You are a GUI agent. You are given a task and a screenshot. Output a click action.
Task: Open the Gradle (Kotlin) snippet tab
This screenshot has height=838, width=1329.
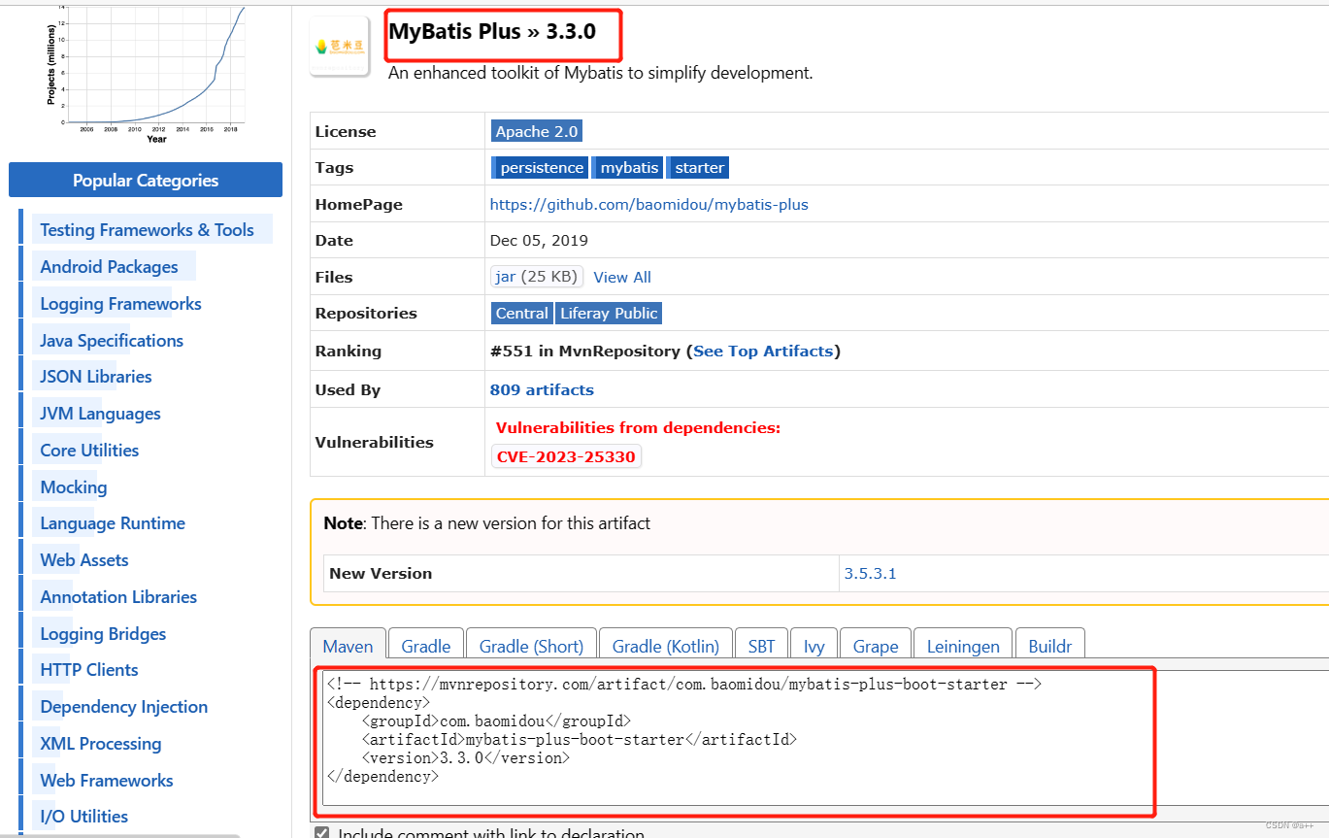pyautogui.click(x=665, y=645)
